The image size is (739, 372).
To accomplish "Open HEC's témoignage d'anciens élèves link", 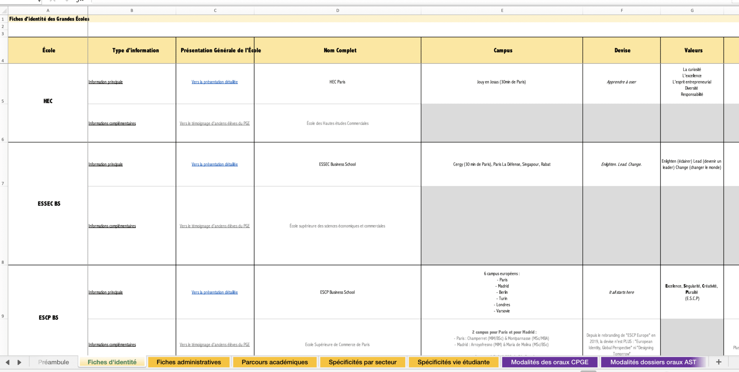I will click(x=215, y=123).
